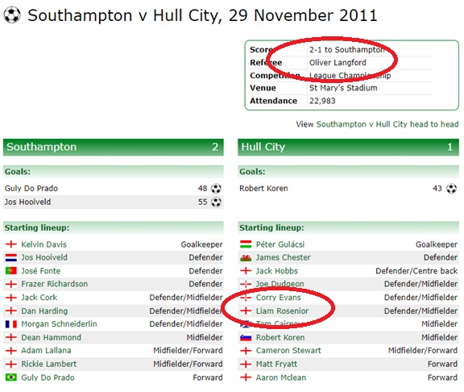Click the Southampton green team header
Screen dimensions: 464x392
click(x=114, y=147)
